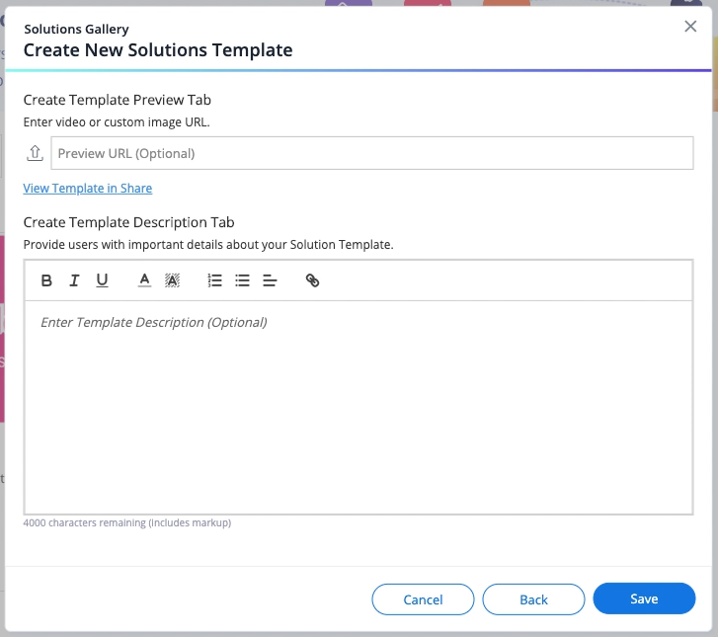Open the text background highlight color
The height and width of the screenshot is (637, 718).
[x=172, y=280]
